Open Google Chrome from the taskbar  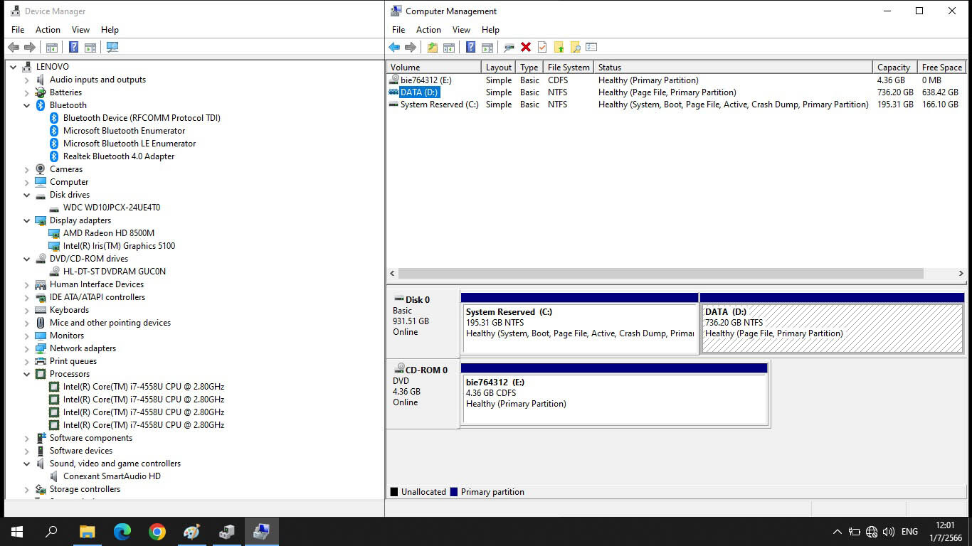157,532
